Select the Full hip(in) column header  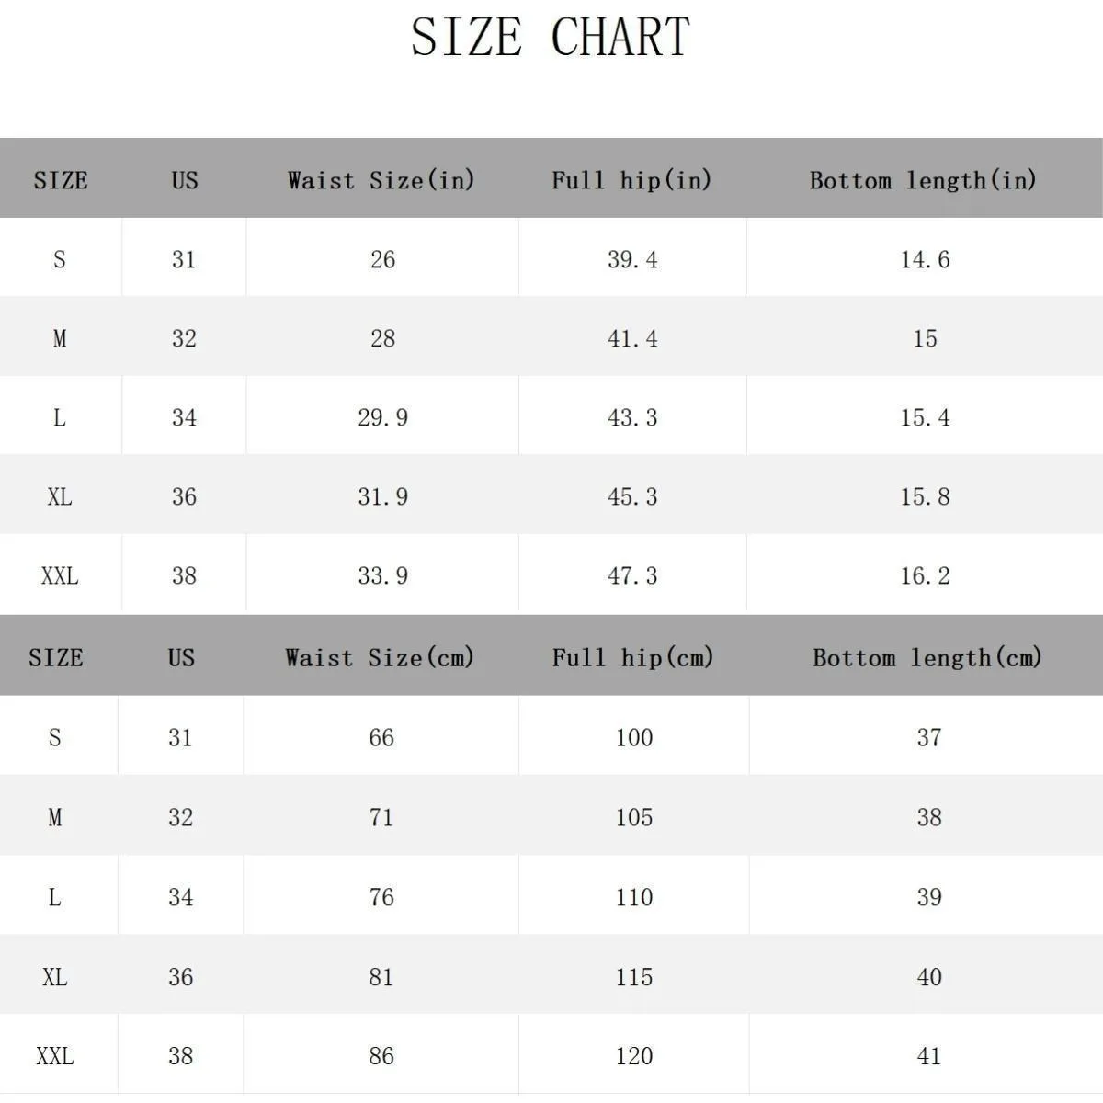(632, 179)
